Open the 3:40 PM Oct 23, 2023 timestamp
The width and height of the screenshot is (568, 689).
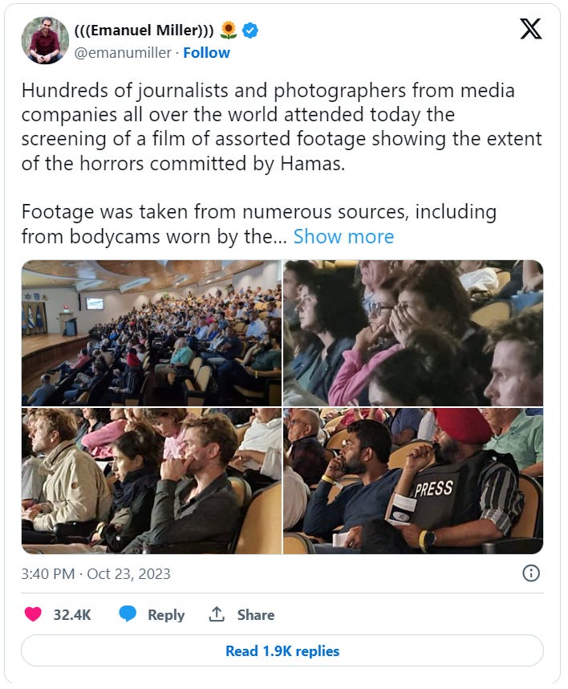click(95, 574)
